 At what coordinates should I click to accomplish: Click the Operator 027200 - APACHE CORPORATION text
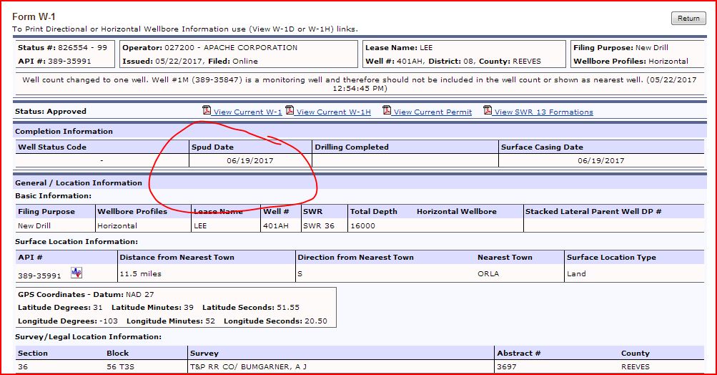pyautogui.click(x=210, y=48)
